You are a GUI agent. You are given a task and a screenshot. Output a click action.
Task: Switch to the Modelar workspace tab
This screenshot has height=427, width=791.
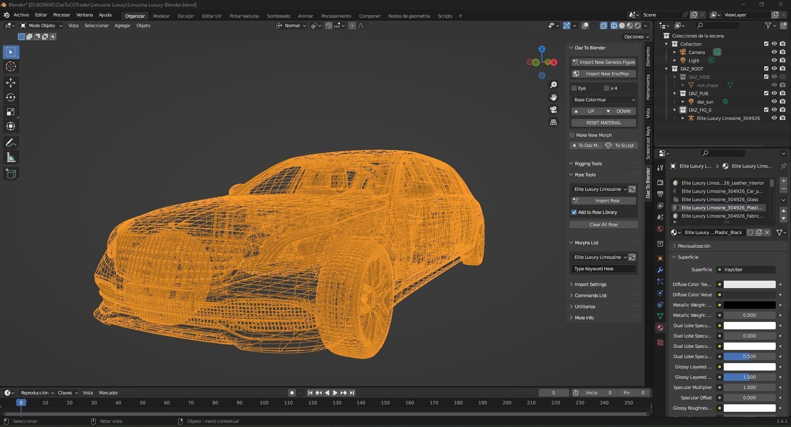tap(161, 16)
